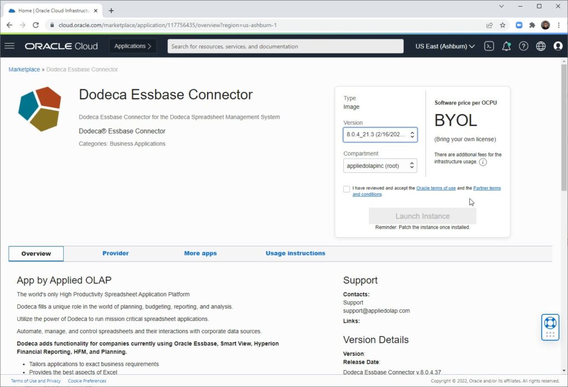Viewport: 568px width, 387px height.
Task: Click the Support section heading
Action: click(x=360, y=280)
